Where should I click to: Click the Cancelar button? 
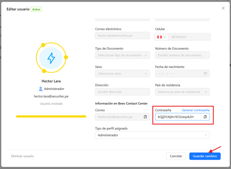[x=176, y=156]
